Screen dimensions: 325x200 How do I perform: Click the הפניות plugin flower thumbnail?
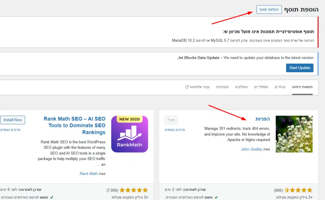click(294, 134)
